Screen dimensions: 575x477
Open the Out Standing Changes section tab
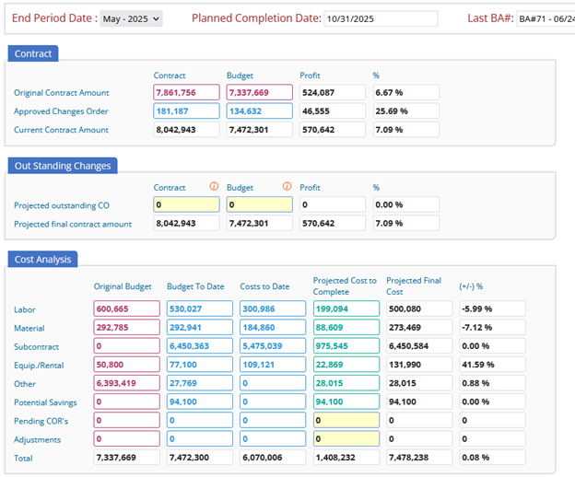coord(63,166)
